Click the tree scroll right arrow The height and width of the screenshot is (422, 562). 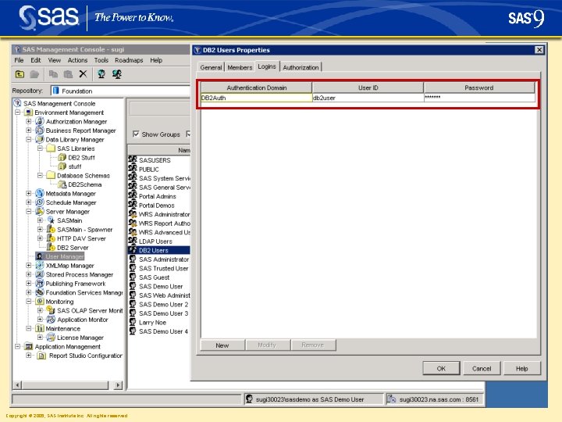click(118, 385)
